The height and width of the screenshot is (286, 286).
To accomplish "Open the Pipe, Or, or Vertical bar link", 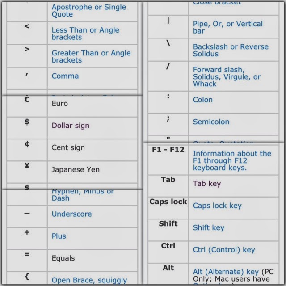I will pos(227,27).
